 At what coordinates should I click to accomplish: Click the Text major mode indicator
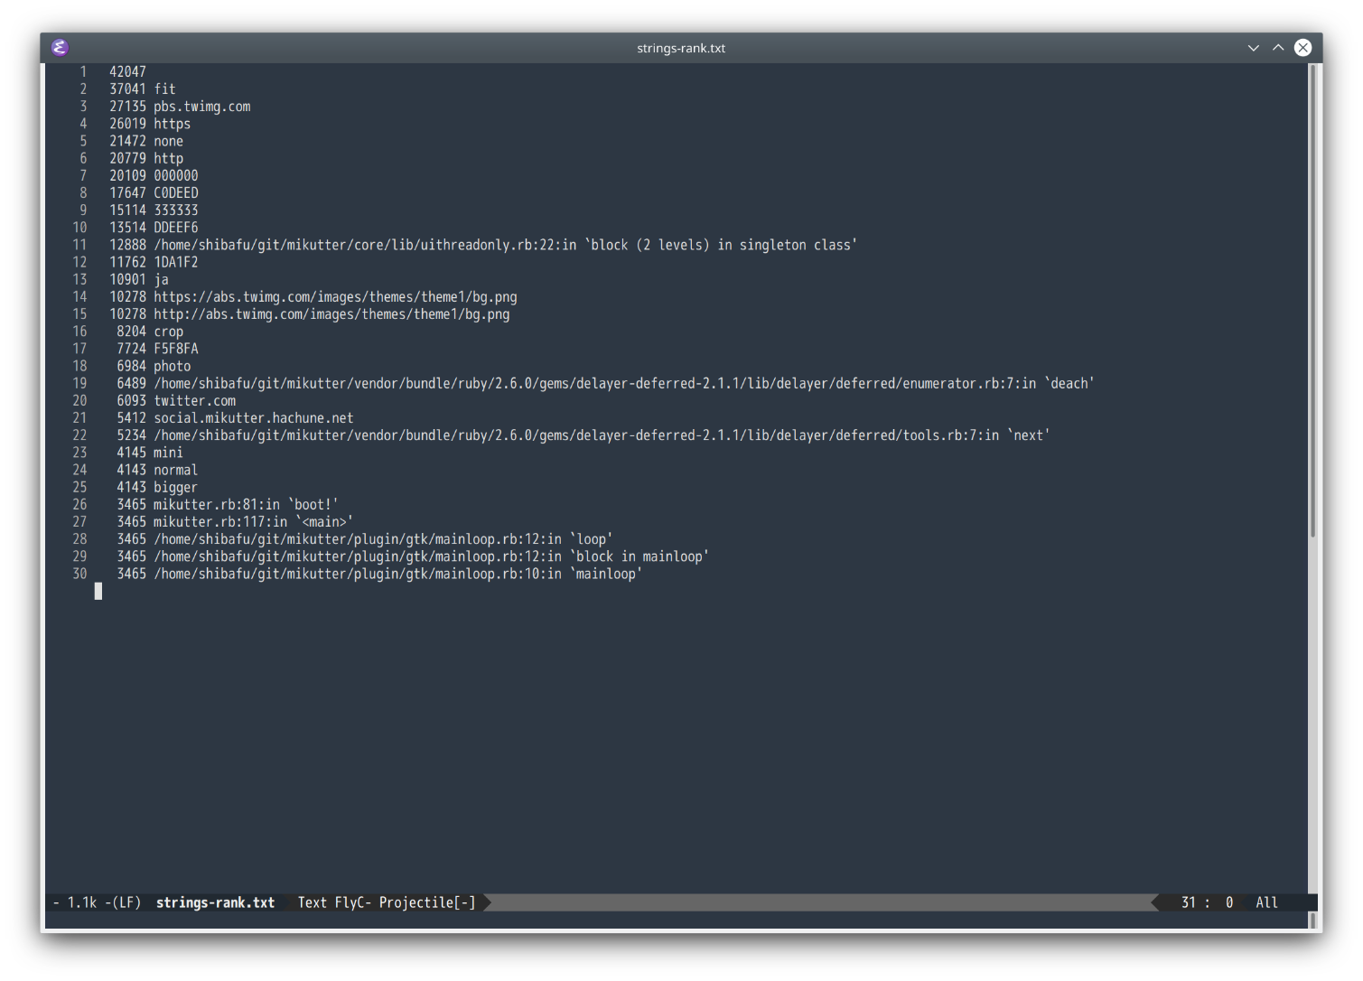pyautogui.click(x=312, y=902)
